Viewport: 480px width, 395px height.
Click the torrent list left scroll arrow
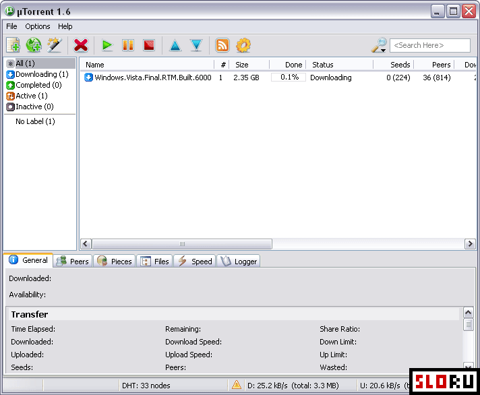point(86,244)
